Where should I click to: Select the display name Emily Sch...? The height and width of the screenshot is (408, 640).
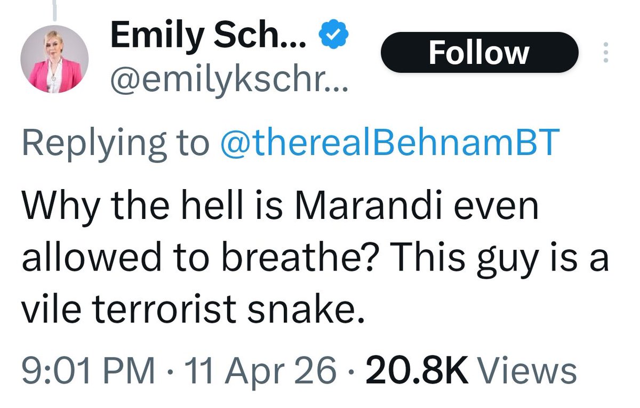coord(208,36)
